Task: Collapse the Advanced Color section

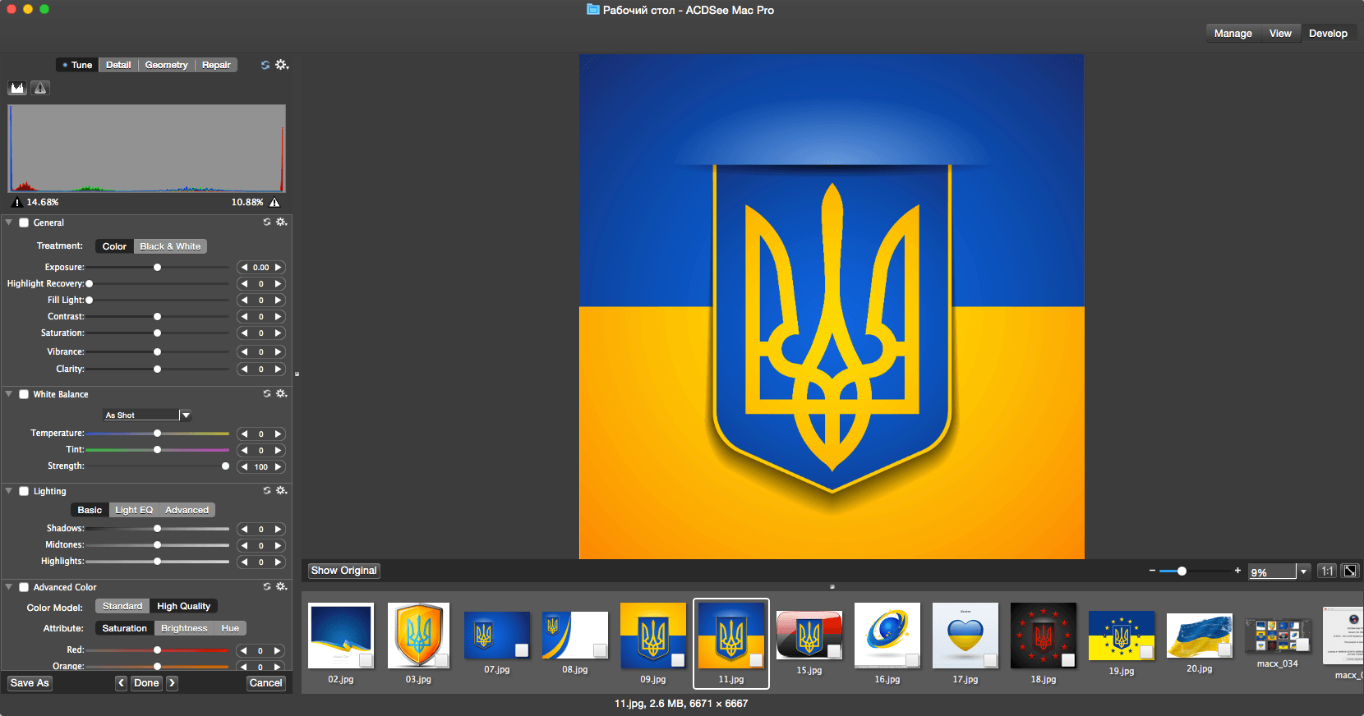Action: [9, 587]
